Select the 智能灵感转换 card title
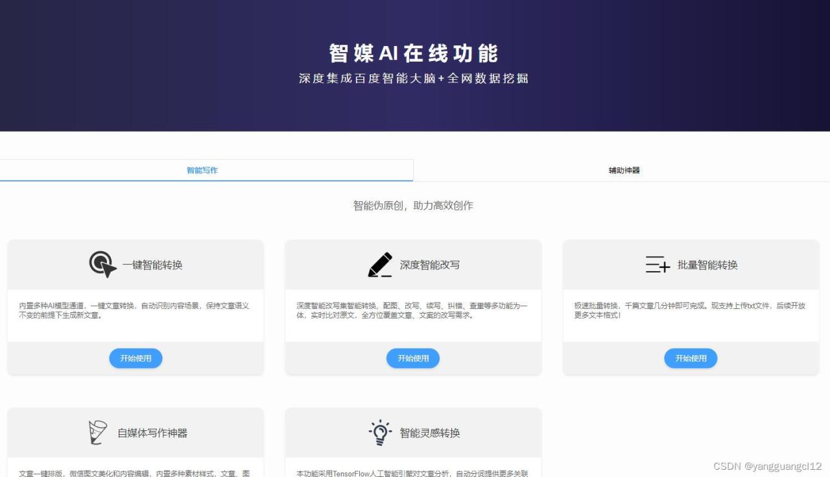Viewport: 830px width, 477px height. [x=429, y=433]
